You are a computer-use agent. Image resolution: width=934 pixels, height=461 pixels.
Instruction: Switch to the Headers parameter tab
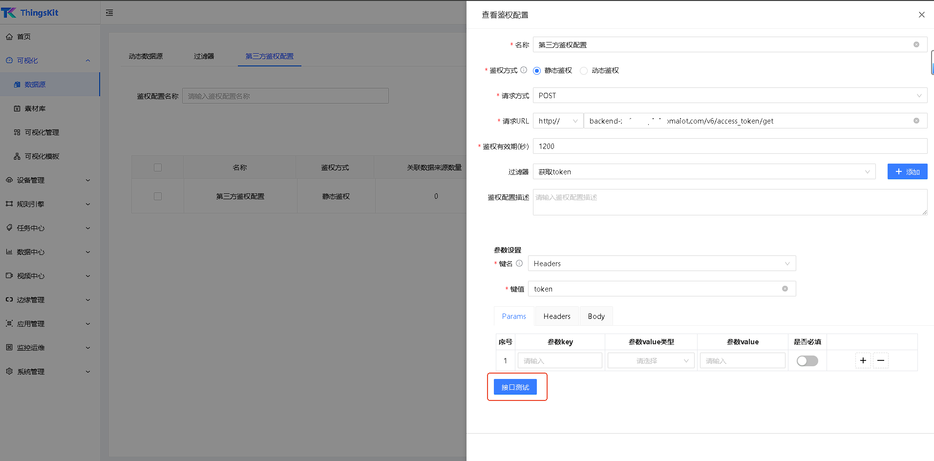(x=556, y=316)
